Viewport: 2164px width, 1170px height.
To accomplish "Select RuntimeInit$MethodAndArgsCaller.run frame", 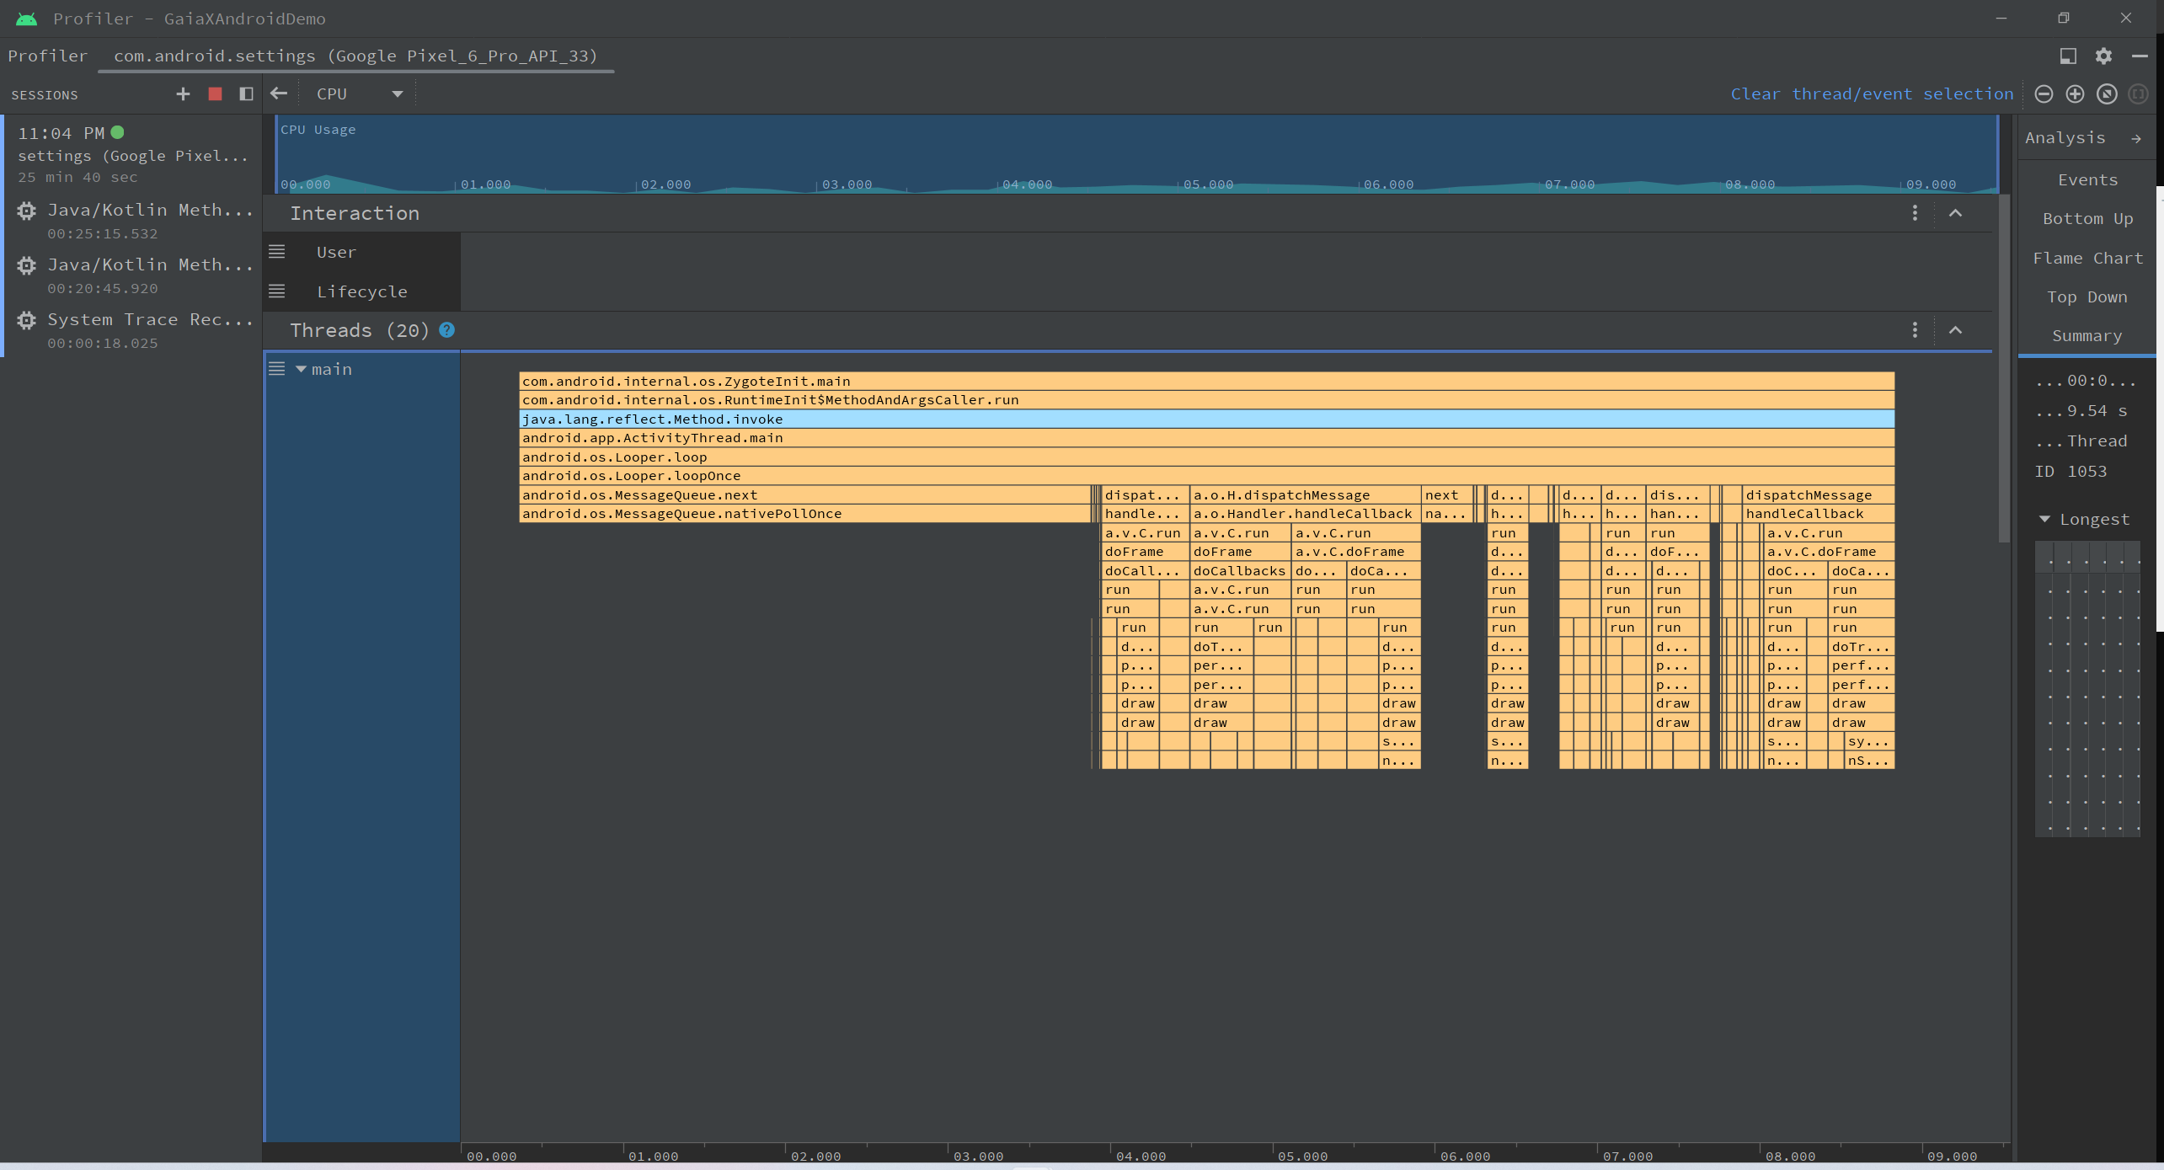I will 1206,400.
